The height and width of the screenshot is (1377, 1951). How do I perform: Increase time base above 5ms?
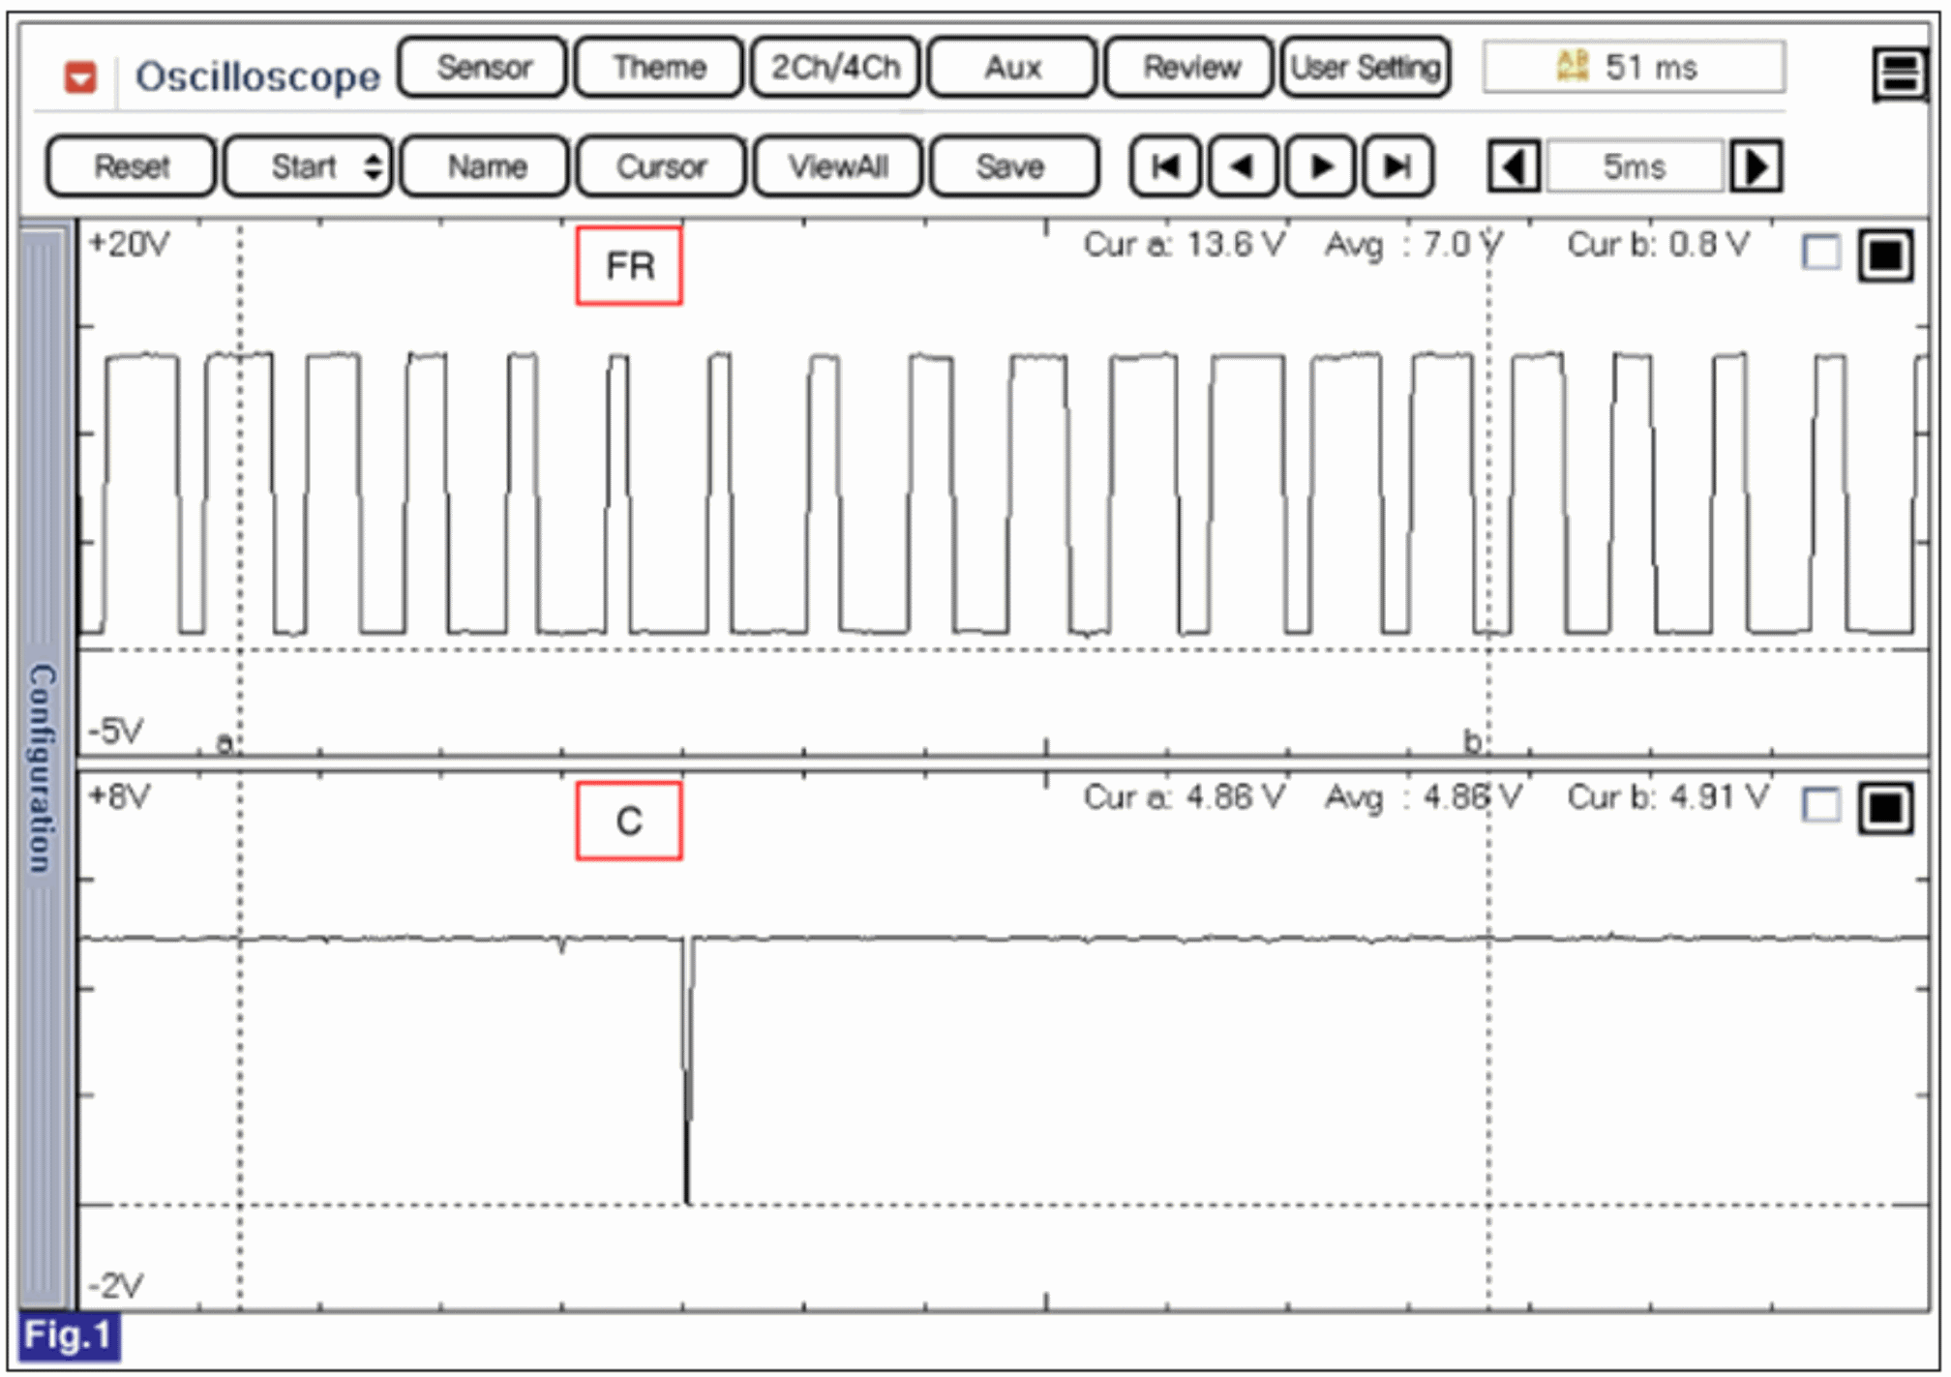click(1756, 166)
